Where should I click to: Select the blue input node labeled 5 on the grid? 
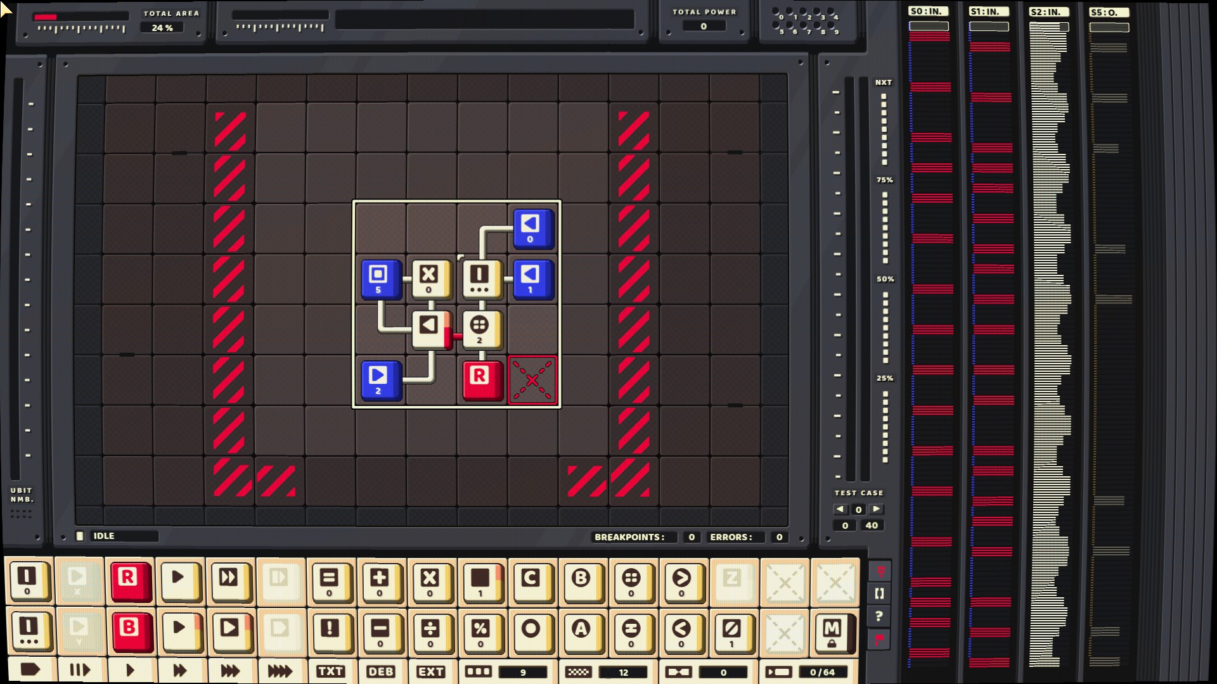[380, 279]
